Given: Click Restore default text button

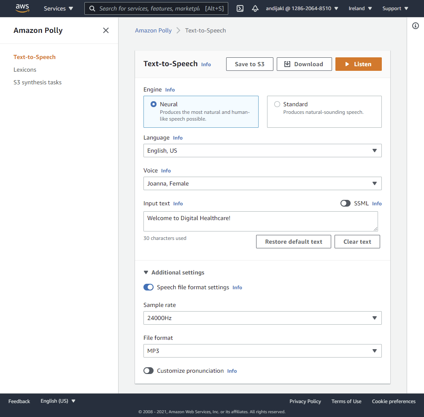Looking at the screenshot, I should point(293,242).
